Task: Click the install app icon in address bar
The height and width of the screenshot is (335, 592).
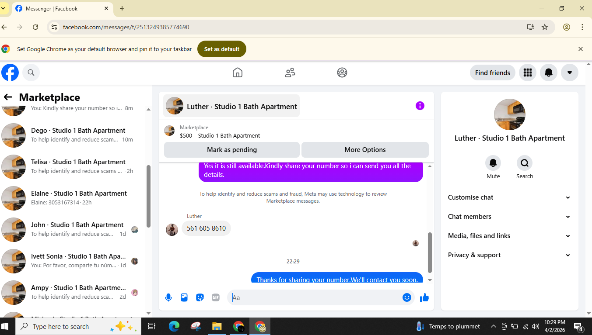Action: click(x=531, y=27)
